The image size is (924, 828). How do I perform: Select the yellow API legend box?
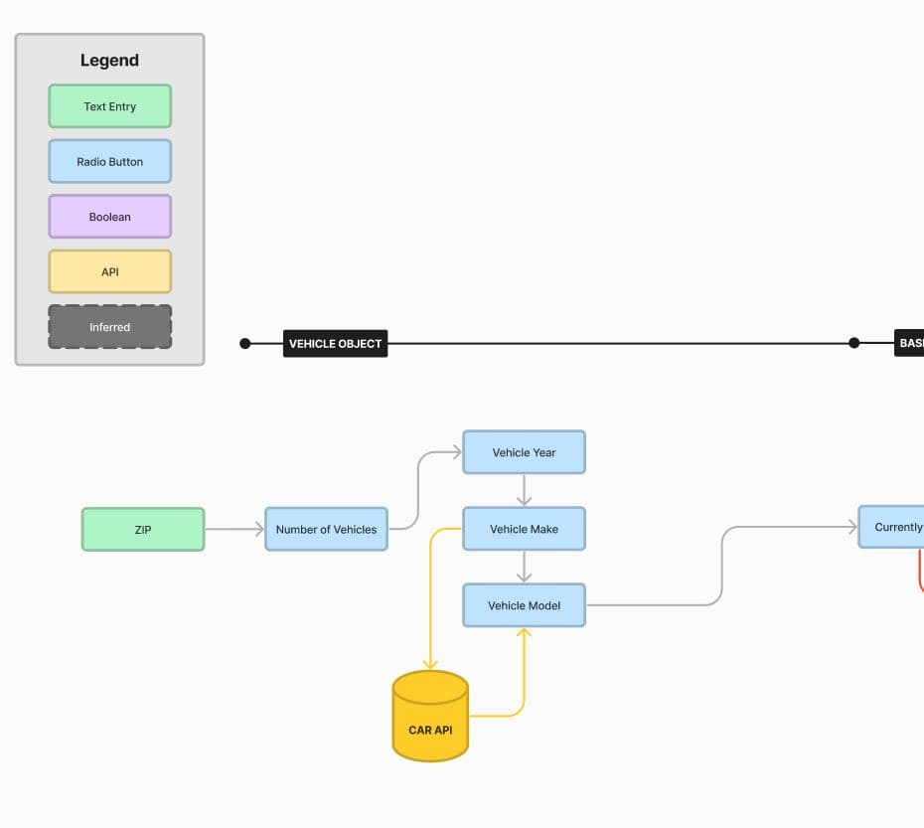point(109,271)
